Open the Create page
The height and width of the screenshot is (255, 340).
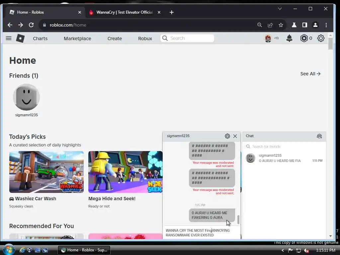115,39
